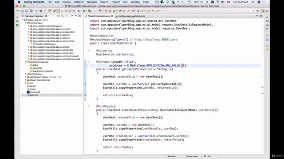Click the green Boot Dashboard toolbar icon

[41, 11]
